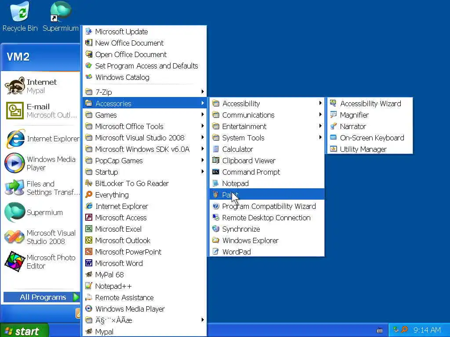Open Remote Desktop Connection
Viewport: 450px width, 337px height.
coord(267,218)
